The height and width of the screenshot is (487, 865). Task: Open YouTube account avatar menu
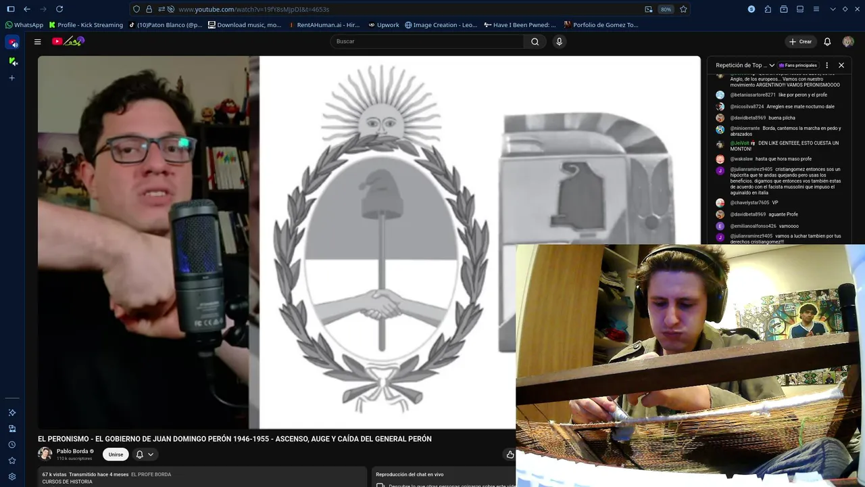tap(848, 41)
